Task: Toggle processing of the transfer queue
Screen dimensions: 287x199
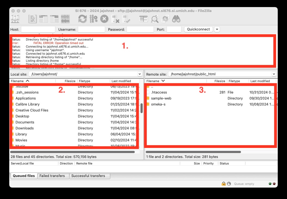Action: pos(93,19)
